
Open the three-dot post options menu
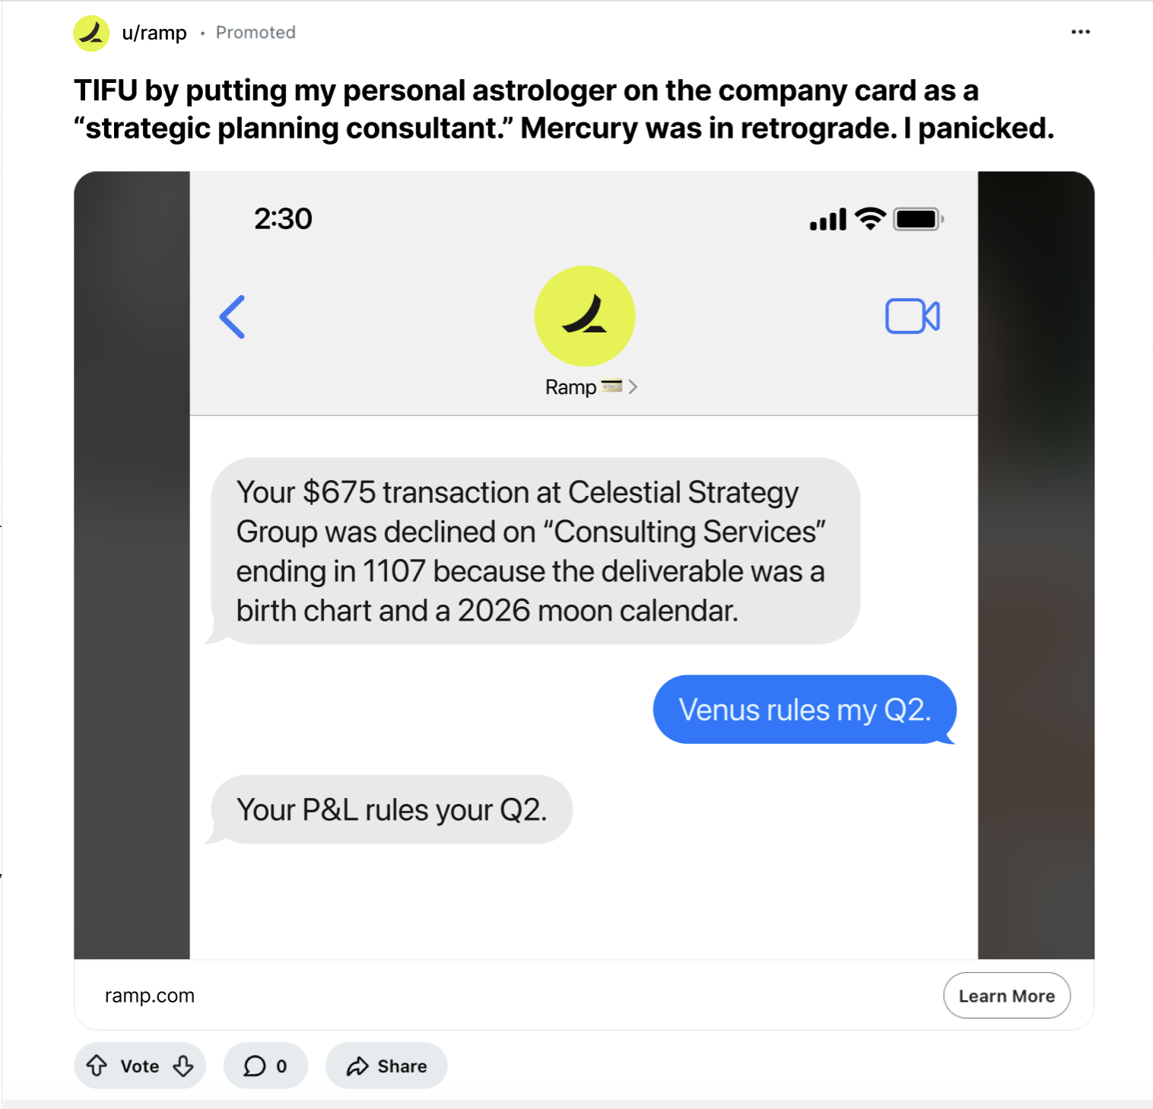(x=1080, y=32)
